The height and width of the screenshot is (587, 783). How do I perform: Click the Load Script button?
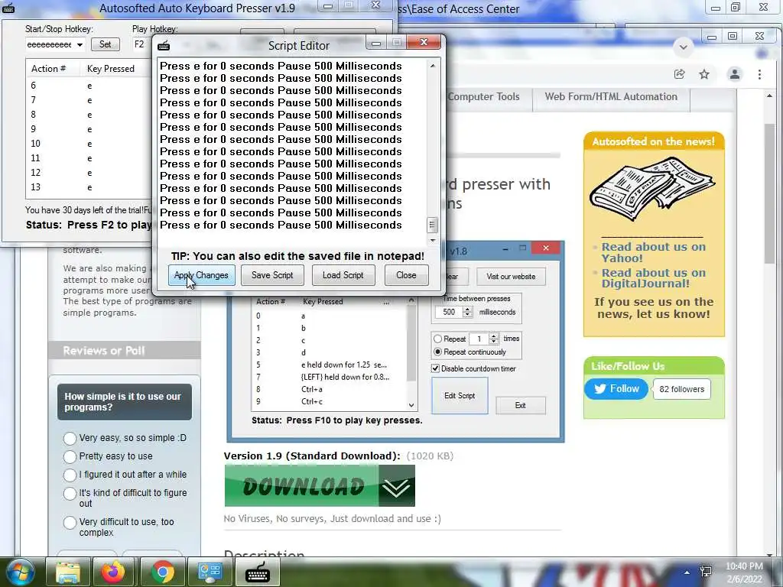[343, 275]
